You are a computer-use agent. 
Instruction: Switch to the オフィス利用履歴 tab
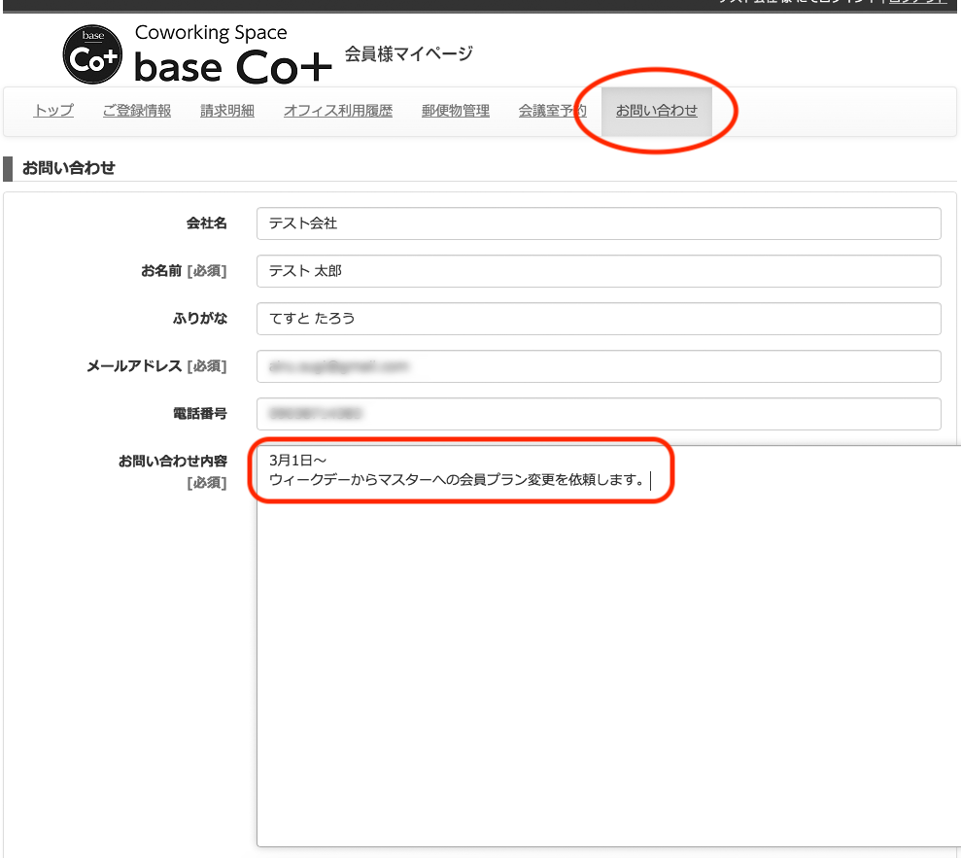tap(338, 111)
